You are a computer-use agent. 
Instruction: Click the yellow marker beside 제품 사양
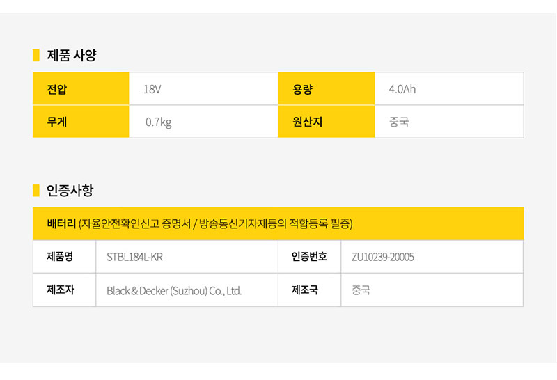coord(36,56)
